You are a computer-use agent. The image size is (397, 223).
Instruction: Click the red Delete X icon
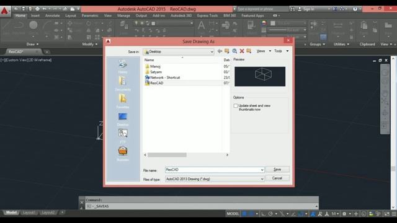pos(242,51)
